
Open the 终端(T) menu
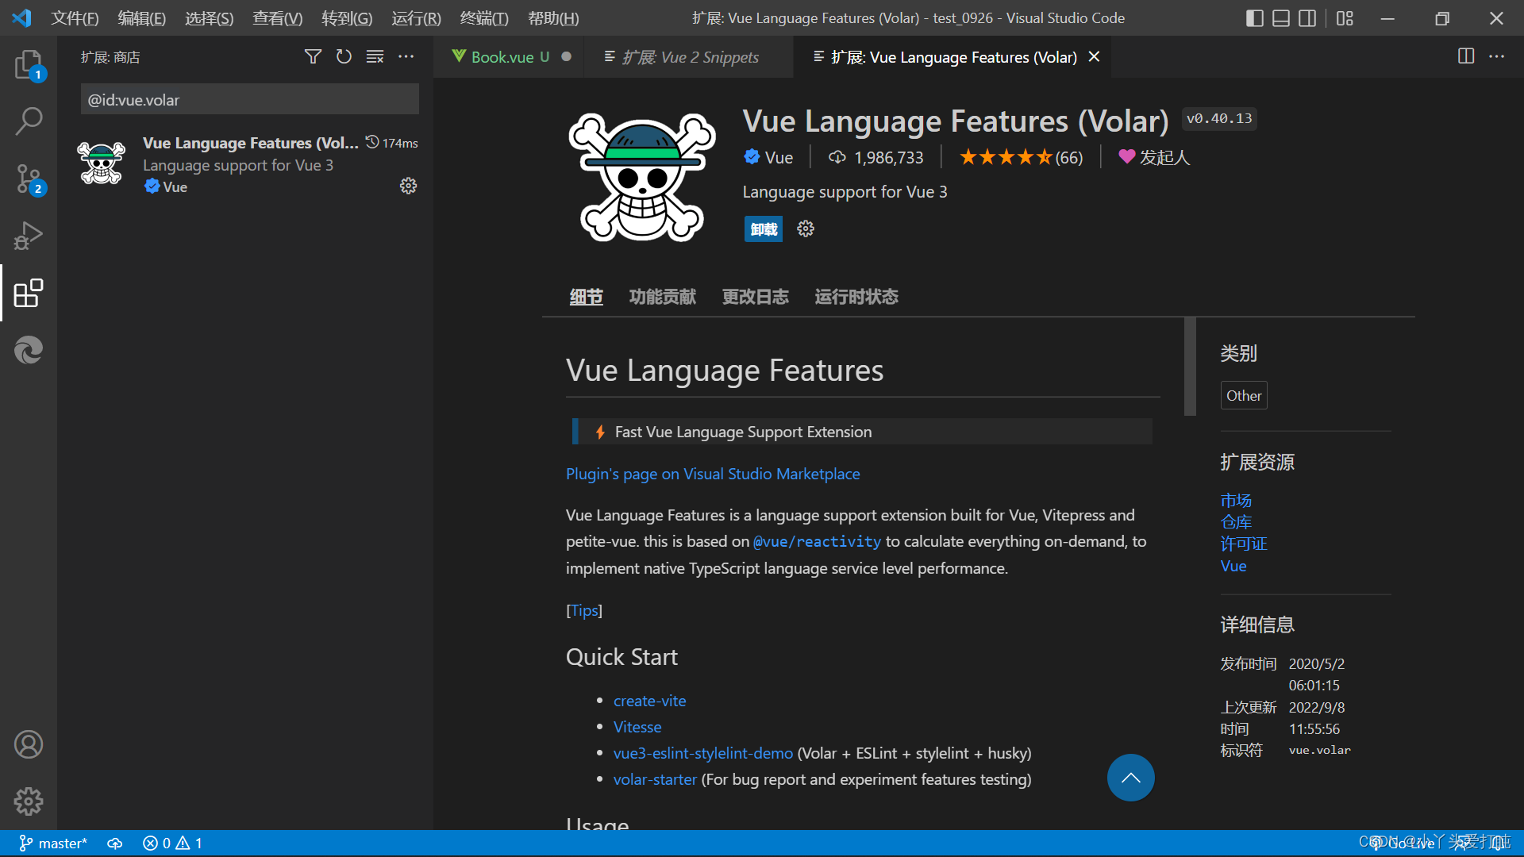tap(484, 17)
